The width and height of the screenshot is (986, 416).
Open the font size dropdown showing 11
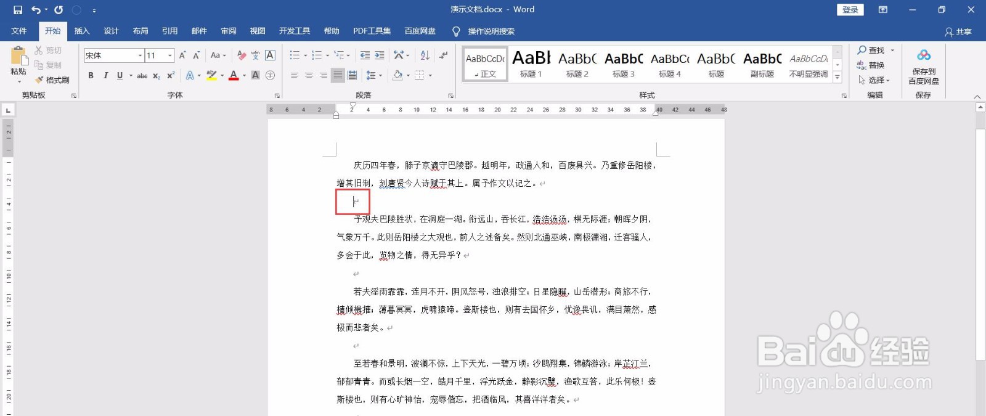[170, 55]
